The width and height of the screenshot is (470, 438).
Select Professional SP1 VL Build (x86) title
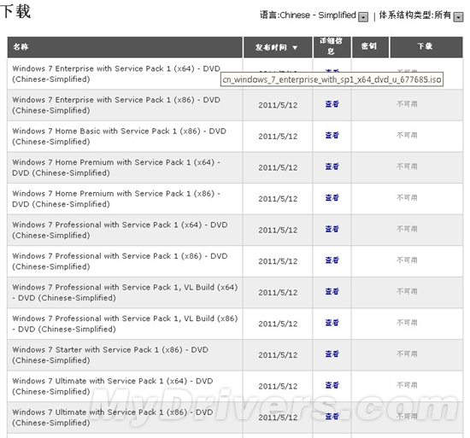125,324
